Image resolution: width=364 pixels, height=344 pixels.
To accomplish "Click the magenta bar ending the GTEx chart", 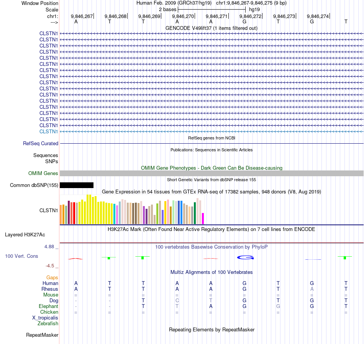I will click(x=203, y=219).
